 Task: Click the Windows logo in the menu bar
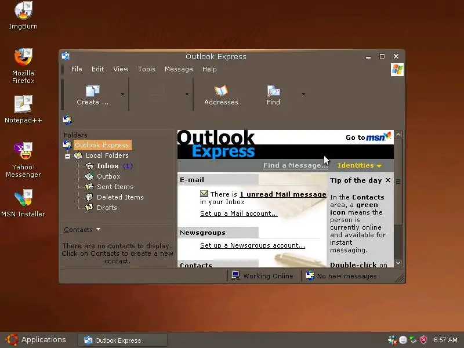coord(397,70)
